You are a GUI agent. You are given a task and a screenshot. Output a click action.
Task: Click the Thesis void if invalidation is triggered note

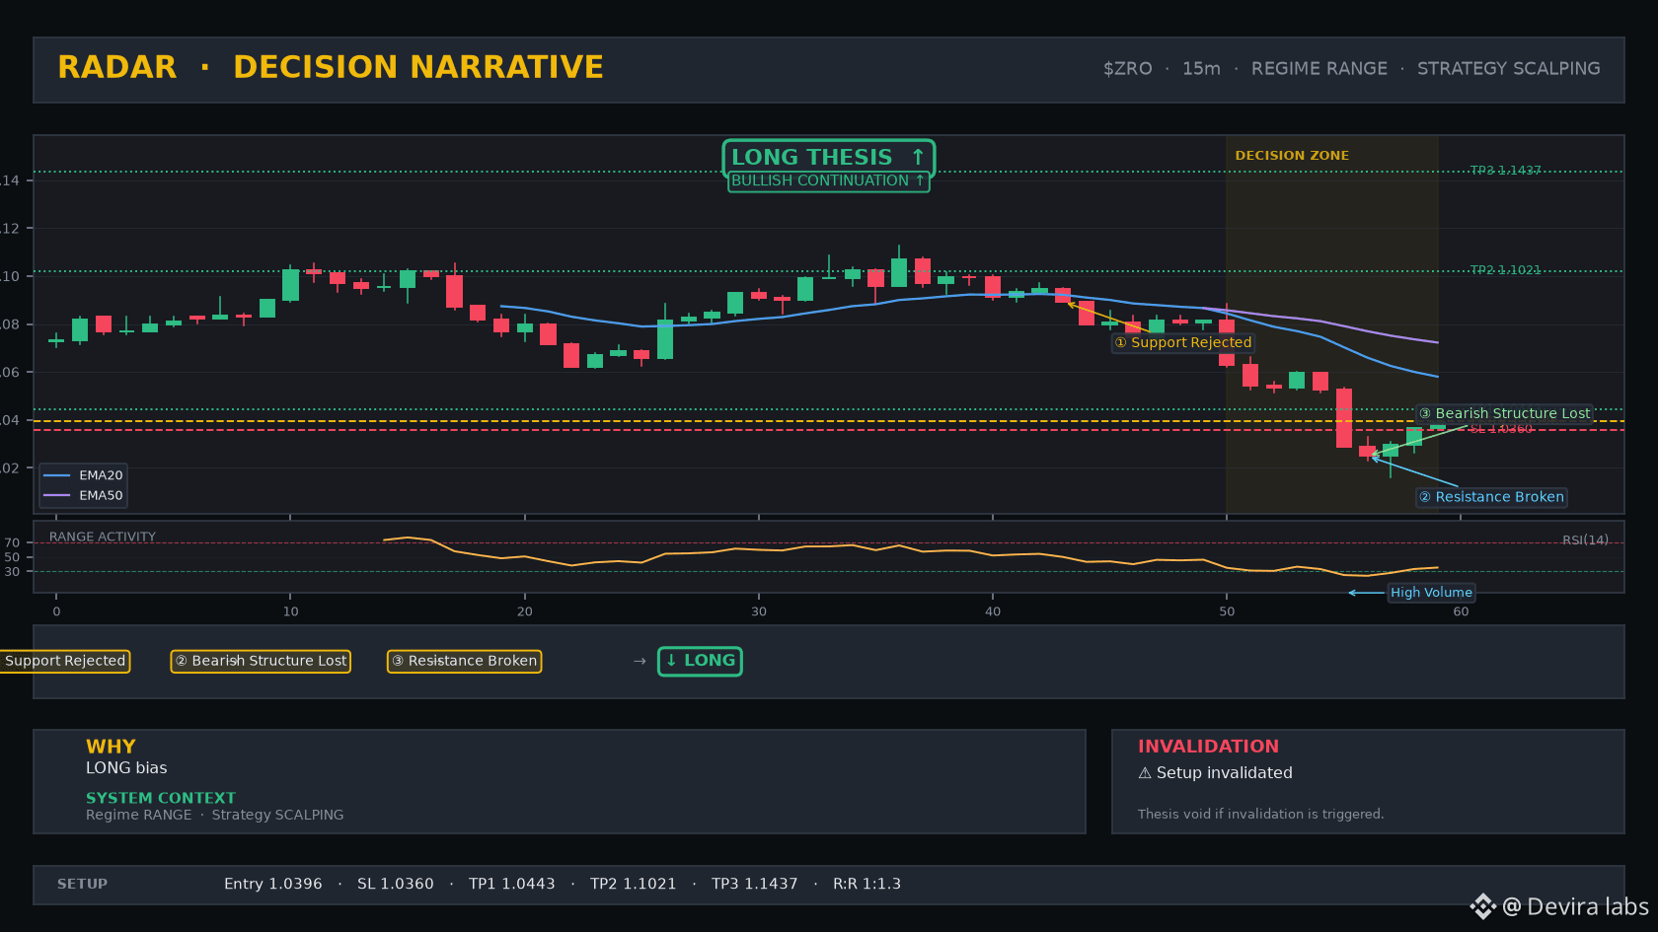point(1260,814)
